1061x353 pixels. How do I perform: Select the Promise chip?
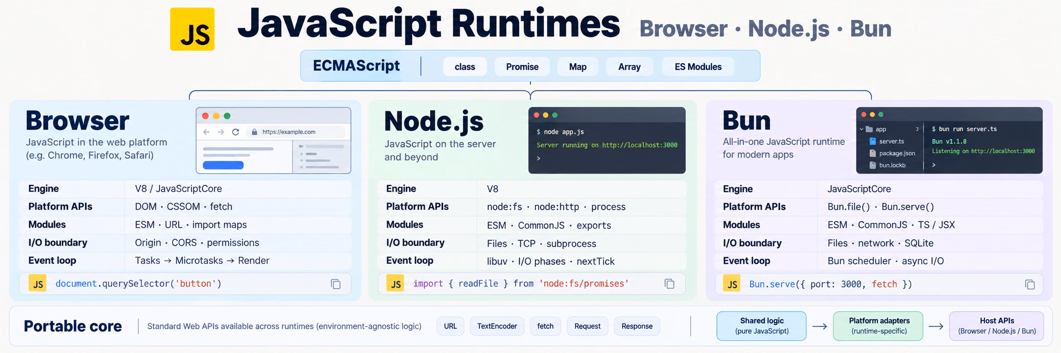(522, 67)
